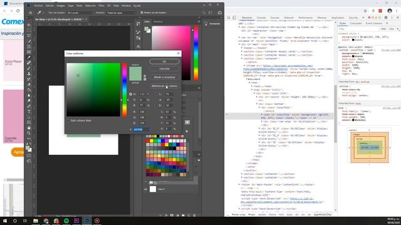Switch to Computed tab in styles pane
This screenshot has height=225, width=401.
(x=356, y=23)
